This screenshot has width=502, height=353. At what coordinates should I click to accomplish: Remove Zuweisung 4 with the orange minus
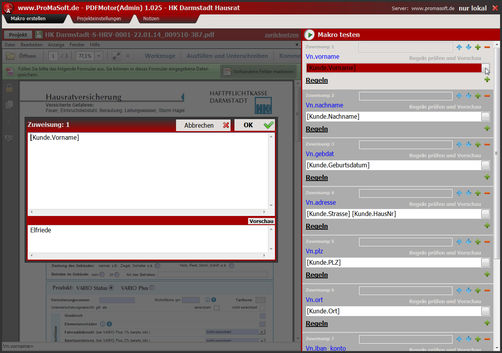tap(487, 193)
